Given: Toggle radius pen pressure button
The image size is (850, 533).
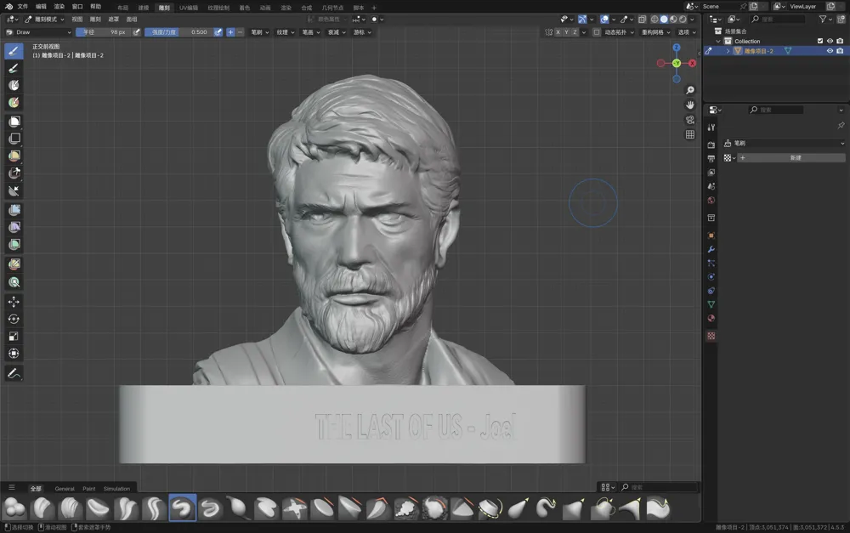Looking at the screenshot, I should [x=137, y=32].
